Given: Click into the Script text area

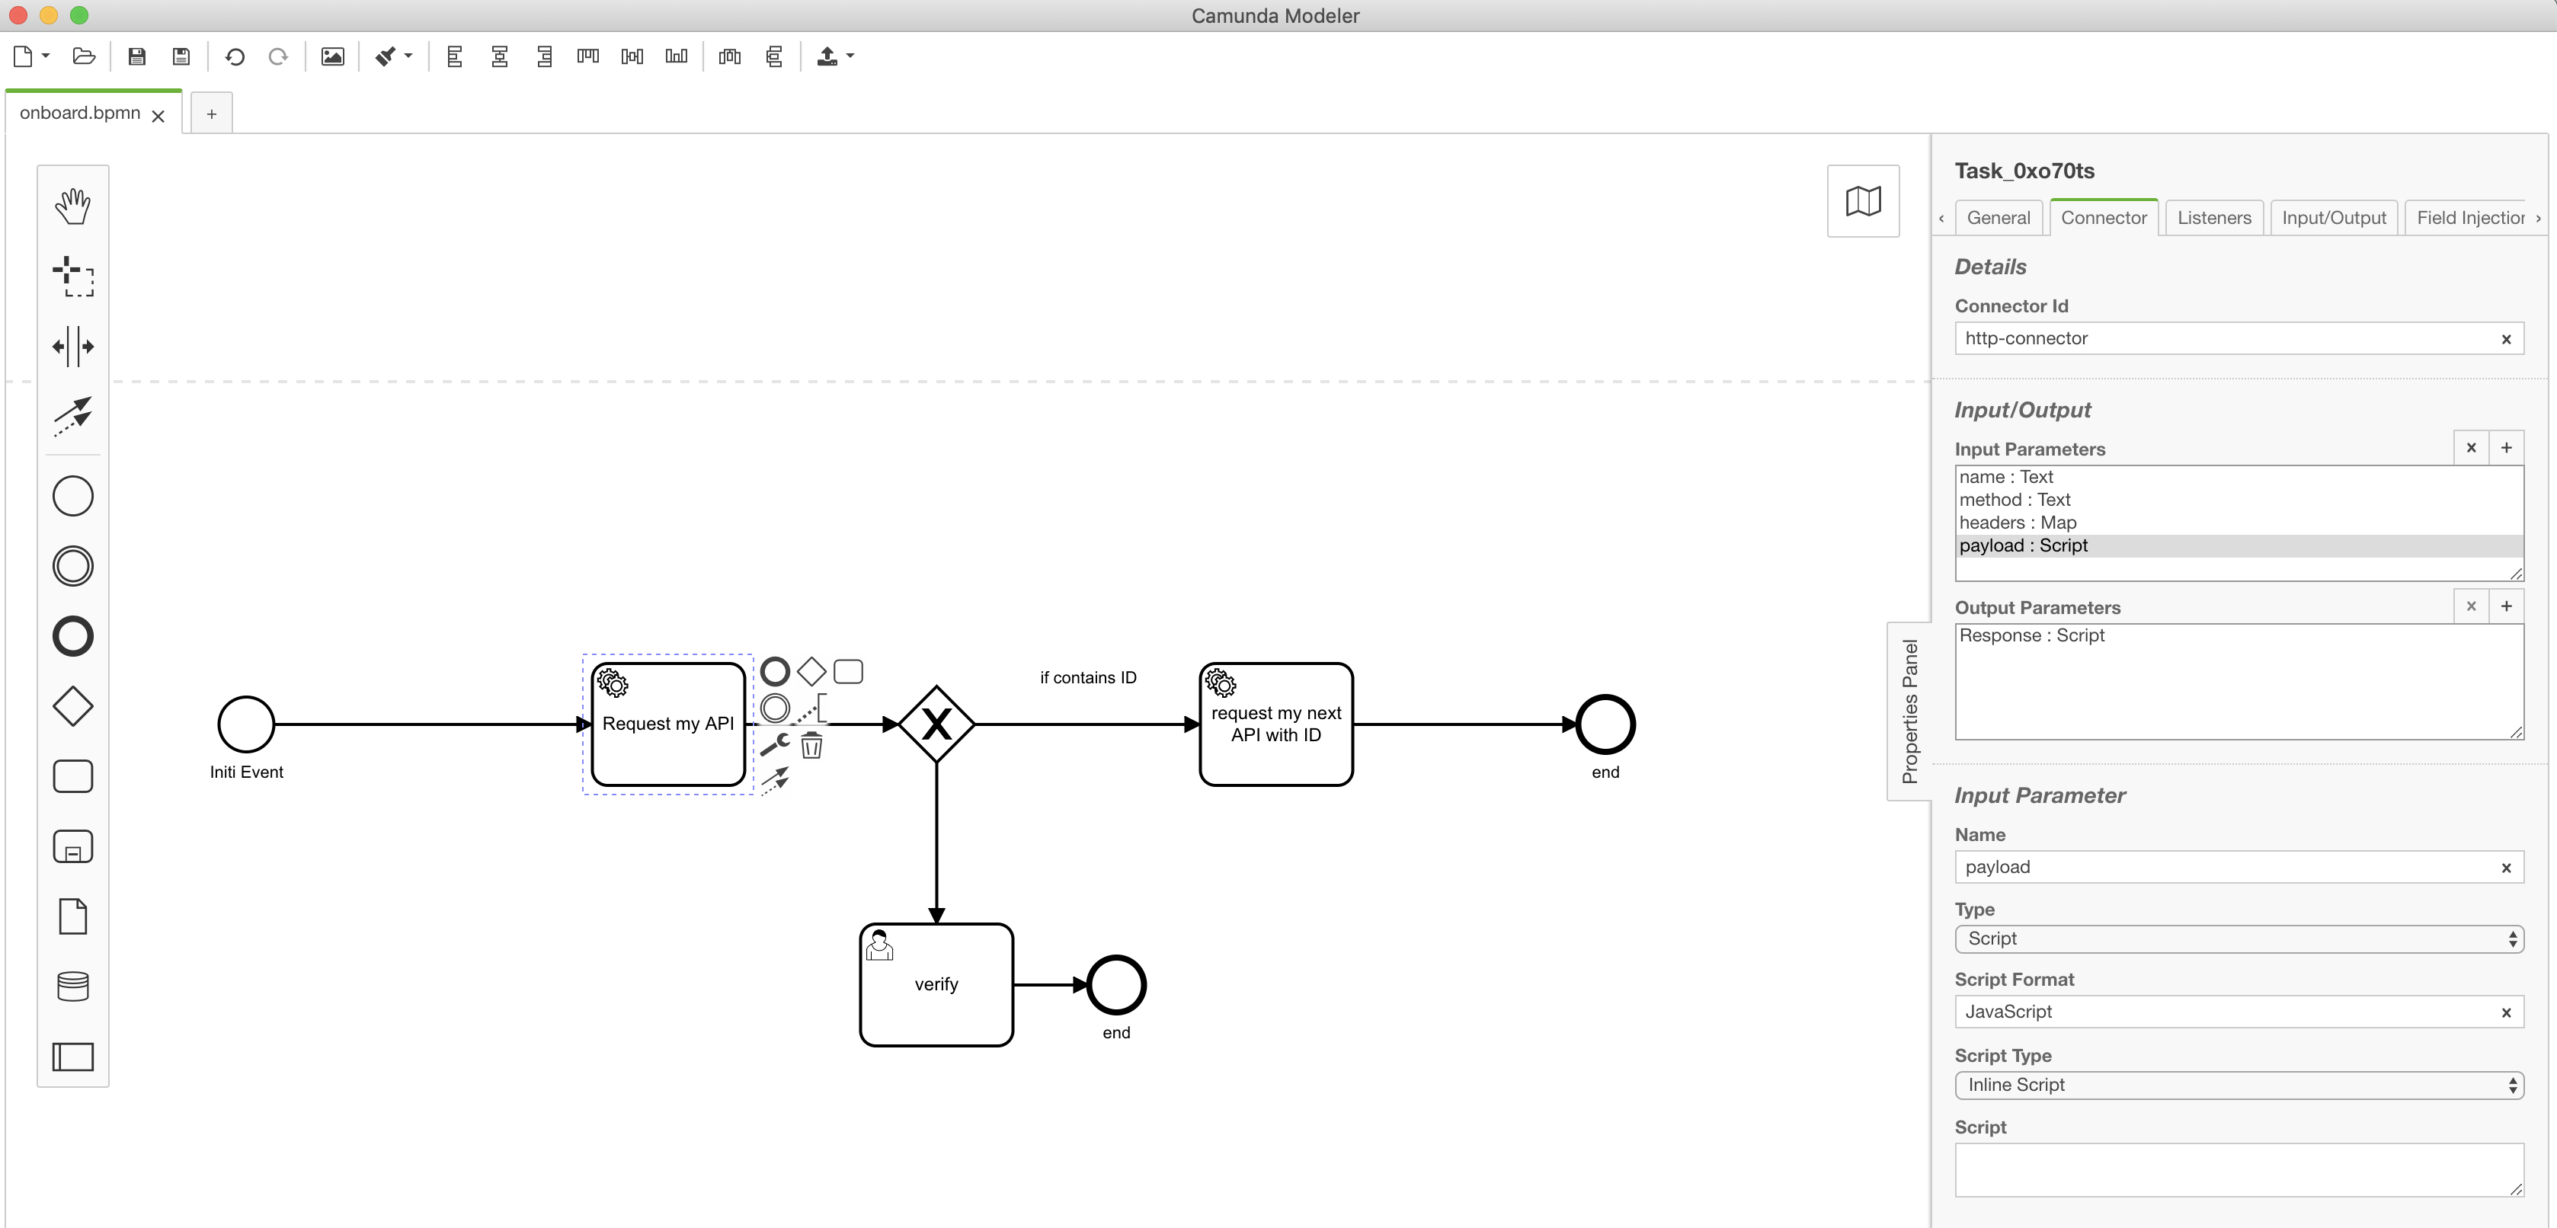Looking at the screenshot, I should click(x=2239, y=1169).
